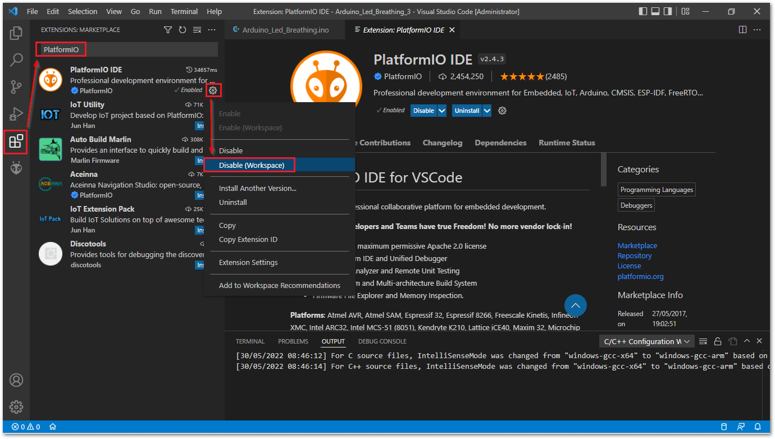775x439 pixels.
Task: Open editor More Actions ellipsis
Action: point(758,30)
